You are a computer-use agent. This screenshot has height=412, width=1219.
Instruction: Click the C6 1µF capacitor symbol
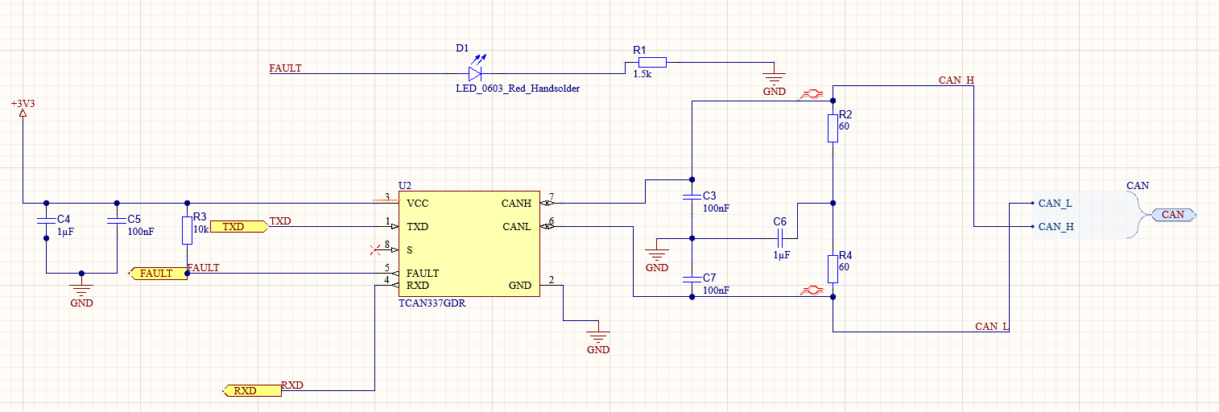click(779, 237)
